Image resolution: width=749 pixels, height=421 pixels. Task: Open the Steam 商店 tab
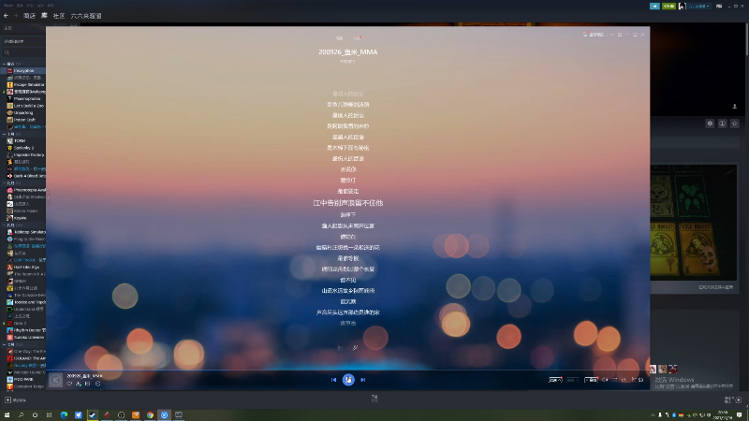pos(29,16)
